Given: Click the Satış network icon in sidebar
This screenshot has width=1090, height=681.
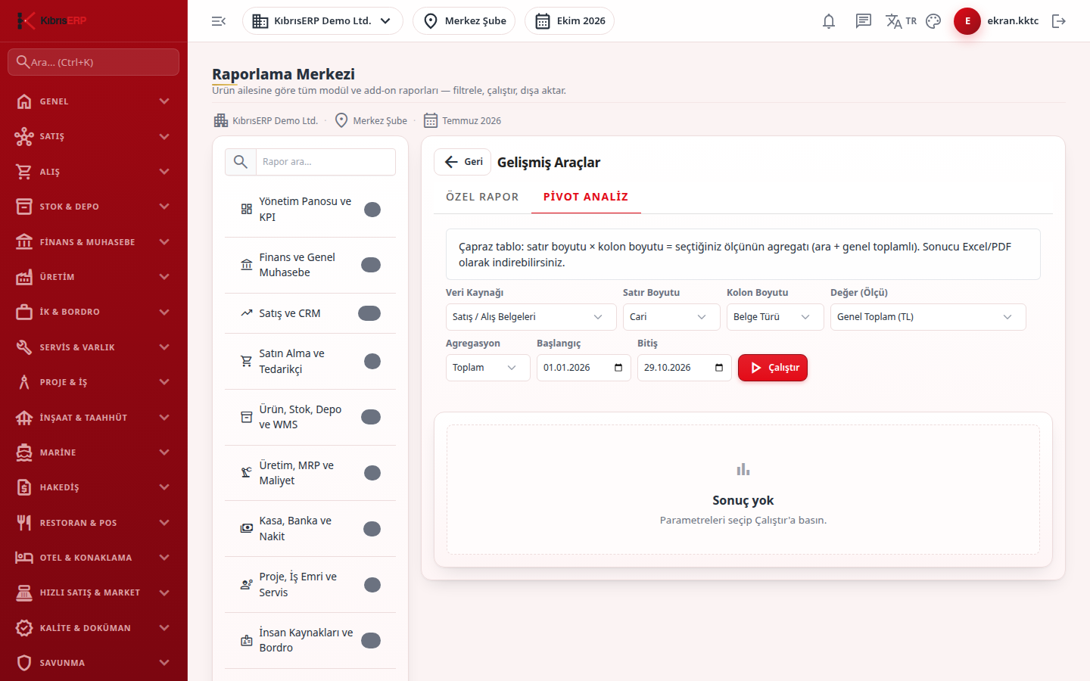Looking at the screenshot, I should click(x=24, y=136).
